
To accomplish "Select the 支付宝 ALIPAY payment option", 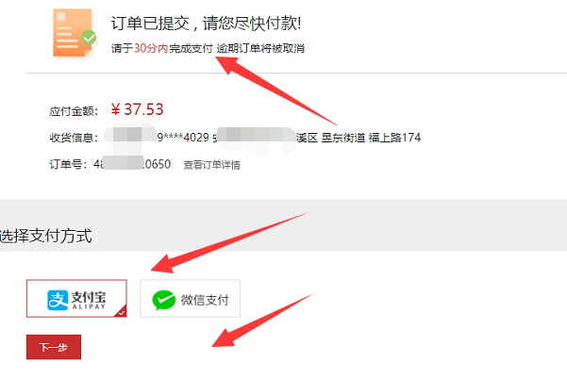I will pos(76,299).
